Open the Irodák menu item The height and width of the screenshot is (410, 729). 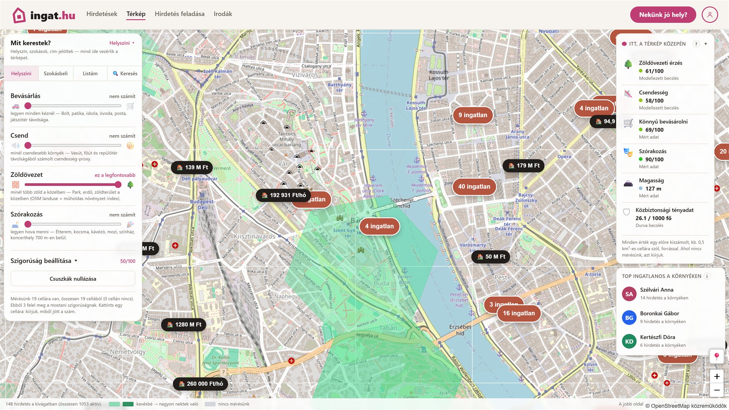223,14
